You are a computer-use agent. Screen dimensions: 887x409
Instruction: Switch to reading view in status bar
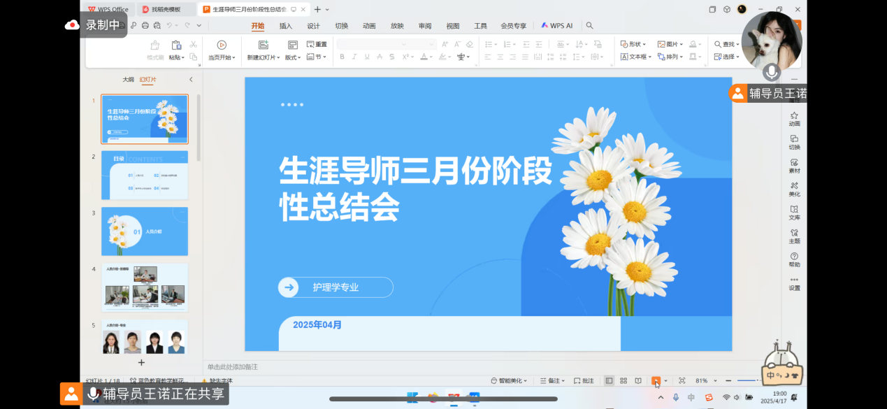(x=638, y=381)
